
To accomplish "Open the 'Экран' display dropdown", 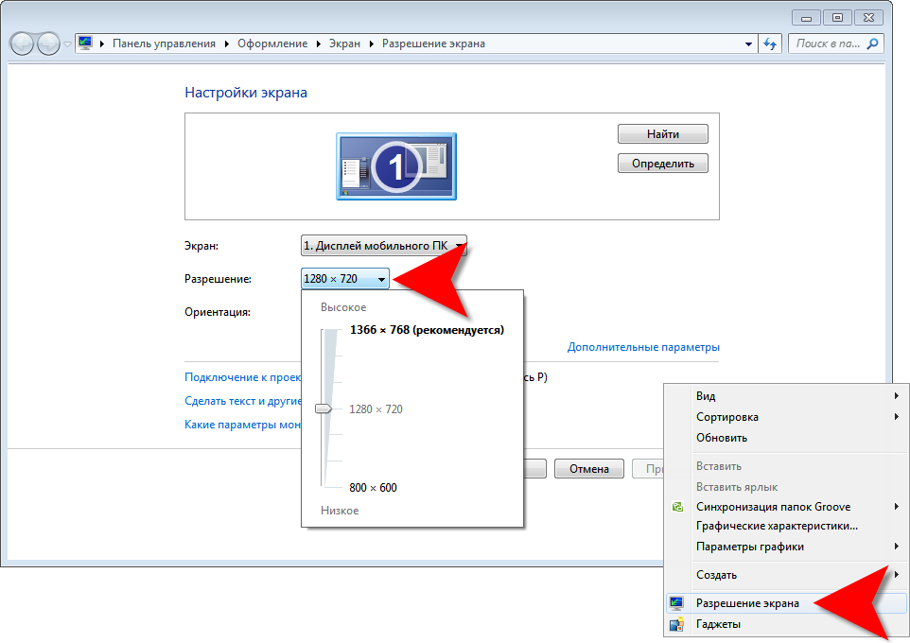I will [x=384, y=246].
